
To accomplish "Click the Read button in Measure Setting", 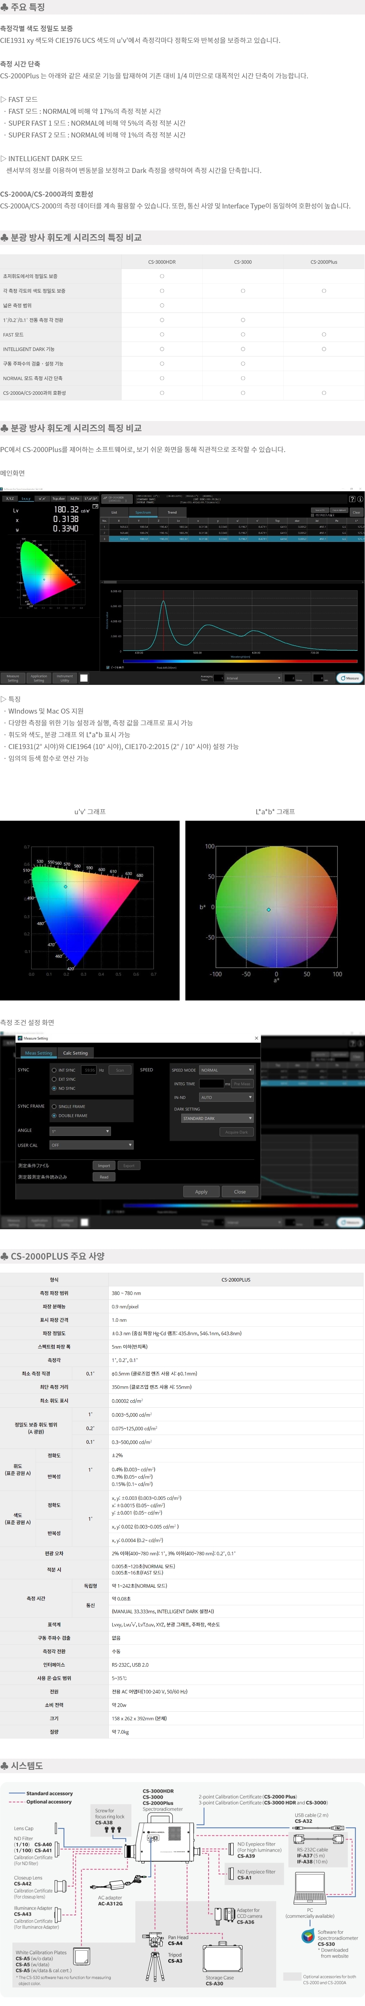I will pos(104,1177).
